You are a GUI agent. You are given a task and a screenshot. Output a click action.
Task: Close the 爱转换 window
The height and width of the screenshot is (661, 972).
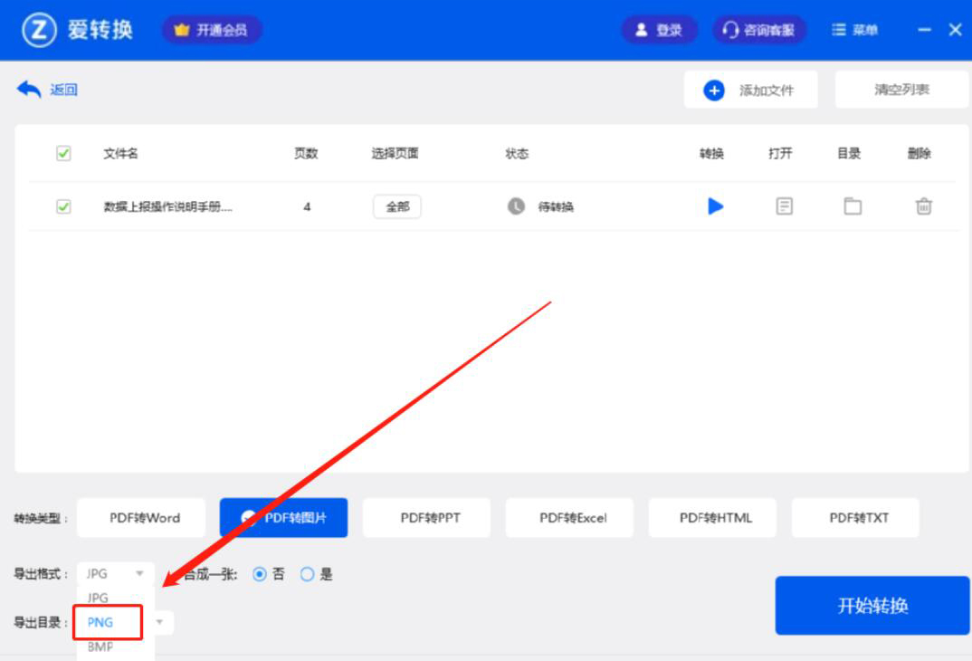tap(956, 30)
